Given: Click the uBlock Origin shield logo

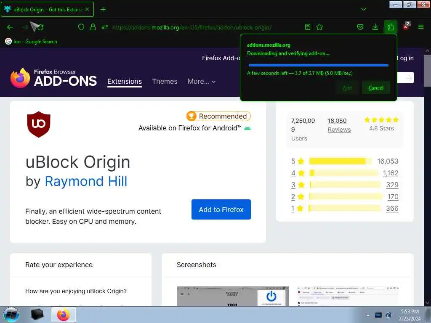Looking at the screenshot, I should (39, 124).
